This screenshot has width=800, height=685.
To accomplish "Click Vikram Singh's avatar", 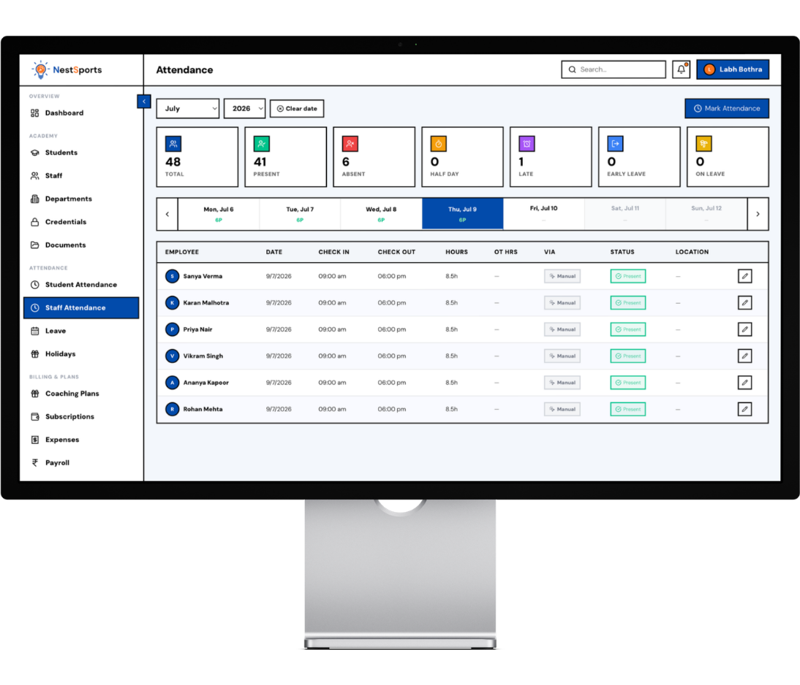I will 173,356.
